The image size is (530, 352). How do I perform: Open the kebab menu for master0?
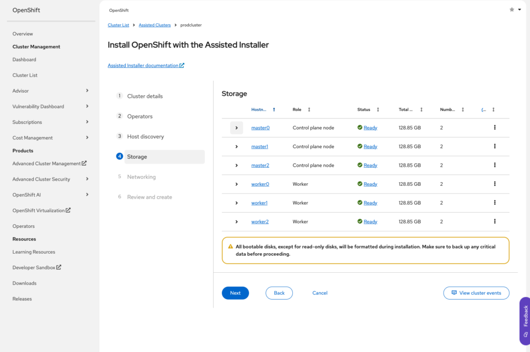[x=495, y=127]
